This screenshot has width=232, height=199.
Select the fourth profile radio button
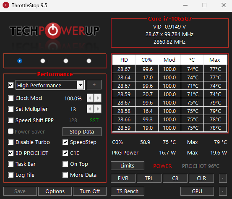pos(89,61)
